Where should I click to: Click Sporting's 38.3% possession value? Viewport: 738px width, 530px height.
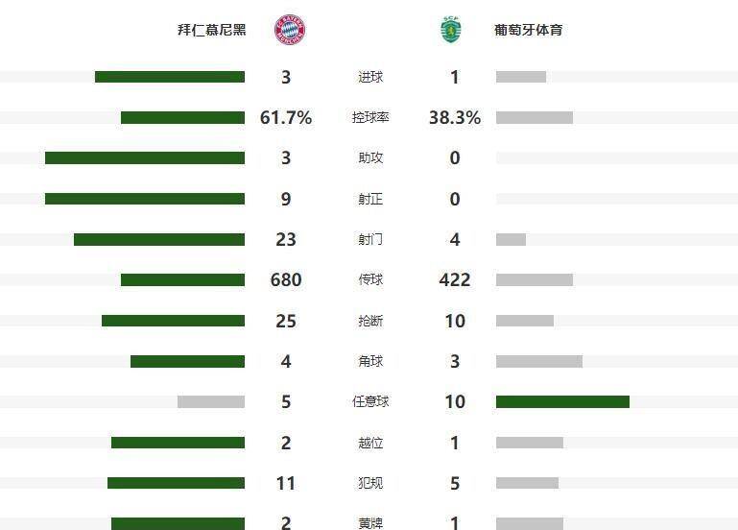click(x=455, y=118)
